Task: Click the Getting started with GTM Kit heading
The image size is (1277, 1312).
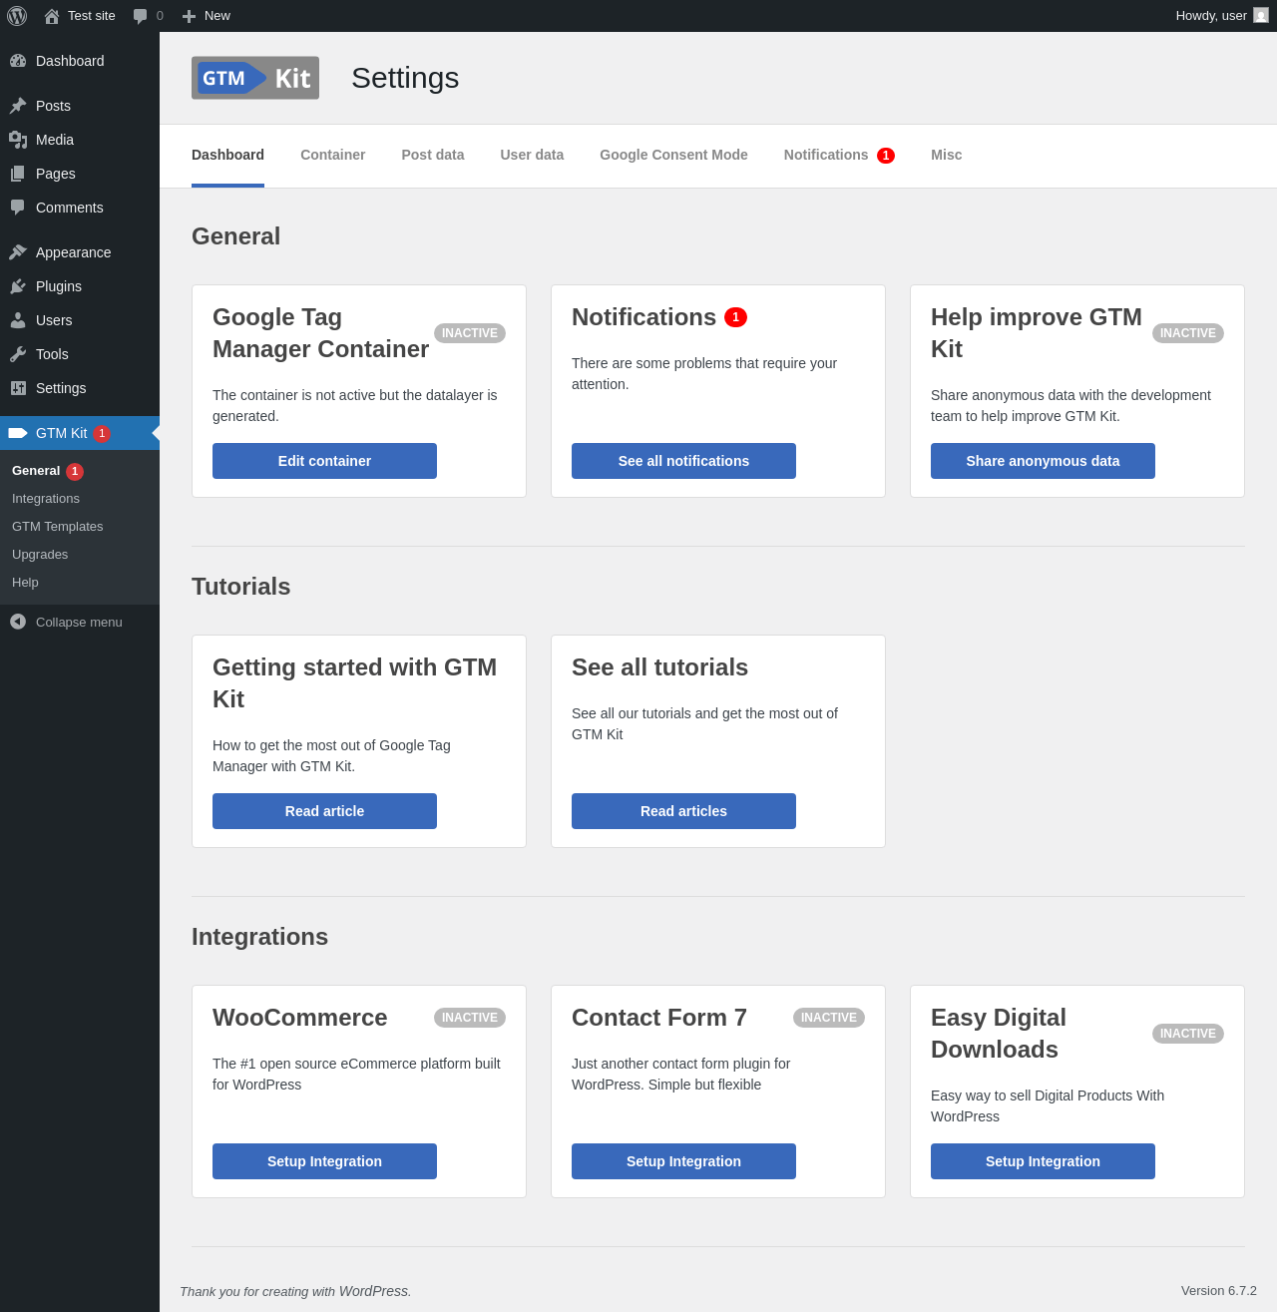Action: point(355,683)
